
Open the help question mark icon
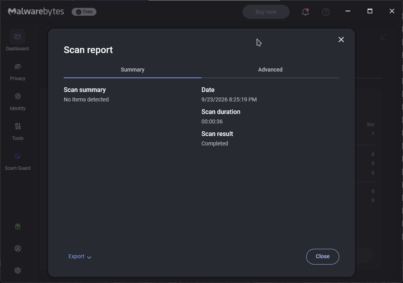(x=325, y=12)
